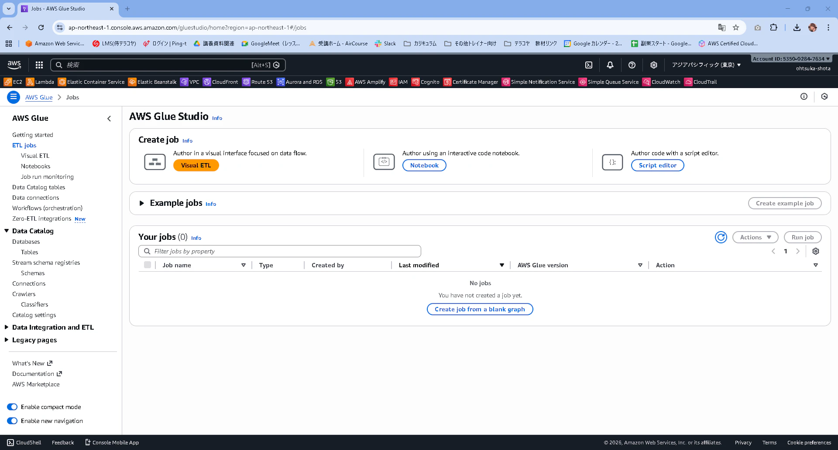Click the Create example job button
This screenshot has height=450, width=838.
pos(785,203)
